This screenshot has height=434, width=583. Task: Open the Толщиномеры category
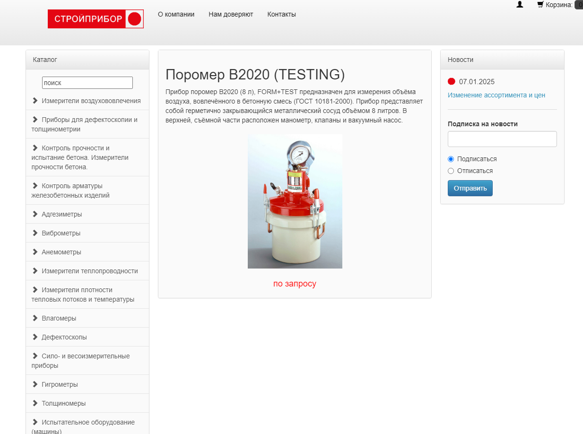point(63,403)
